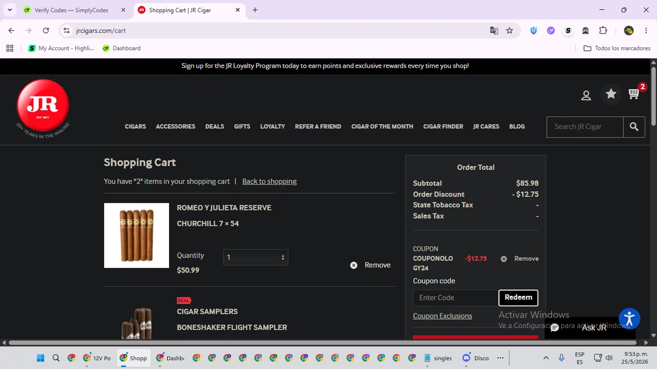
Task: Open the Boneshaker Flight Sampler title
Action: pos(232,327)
